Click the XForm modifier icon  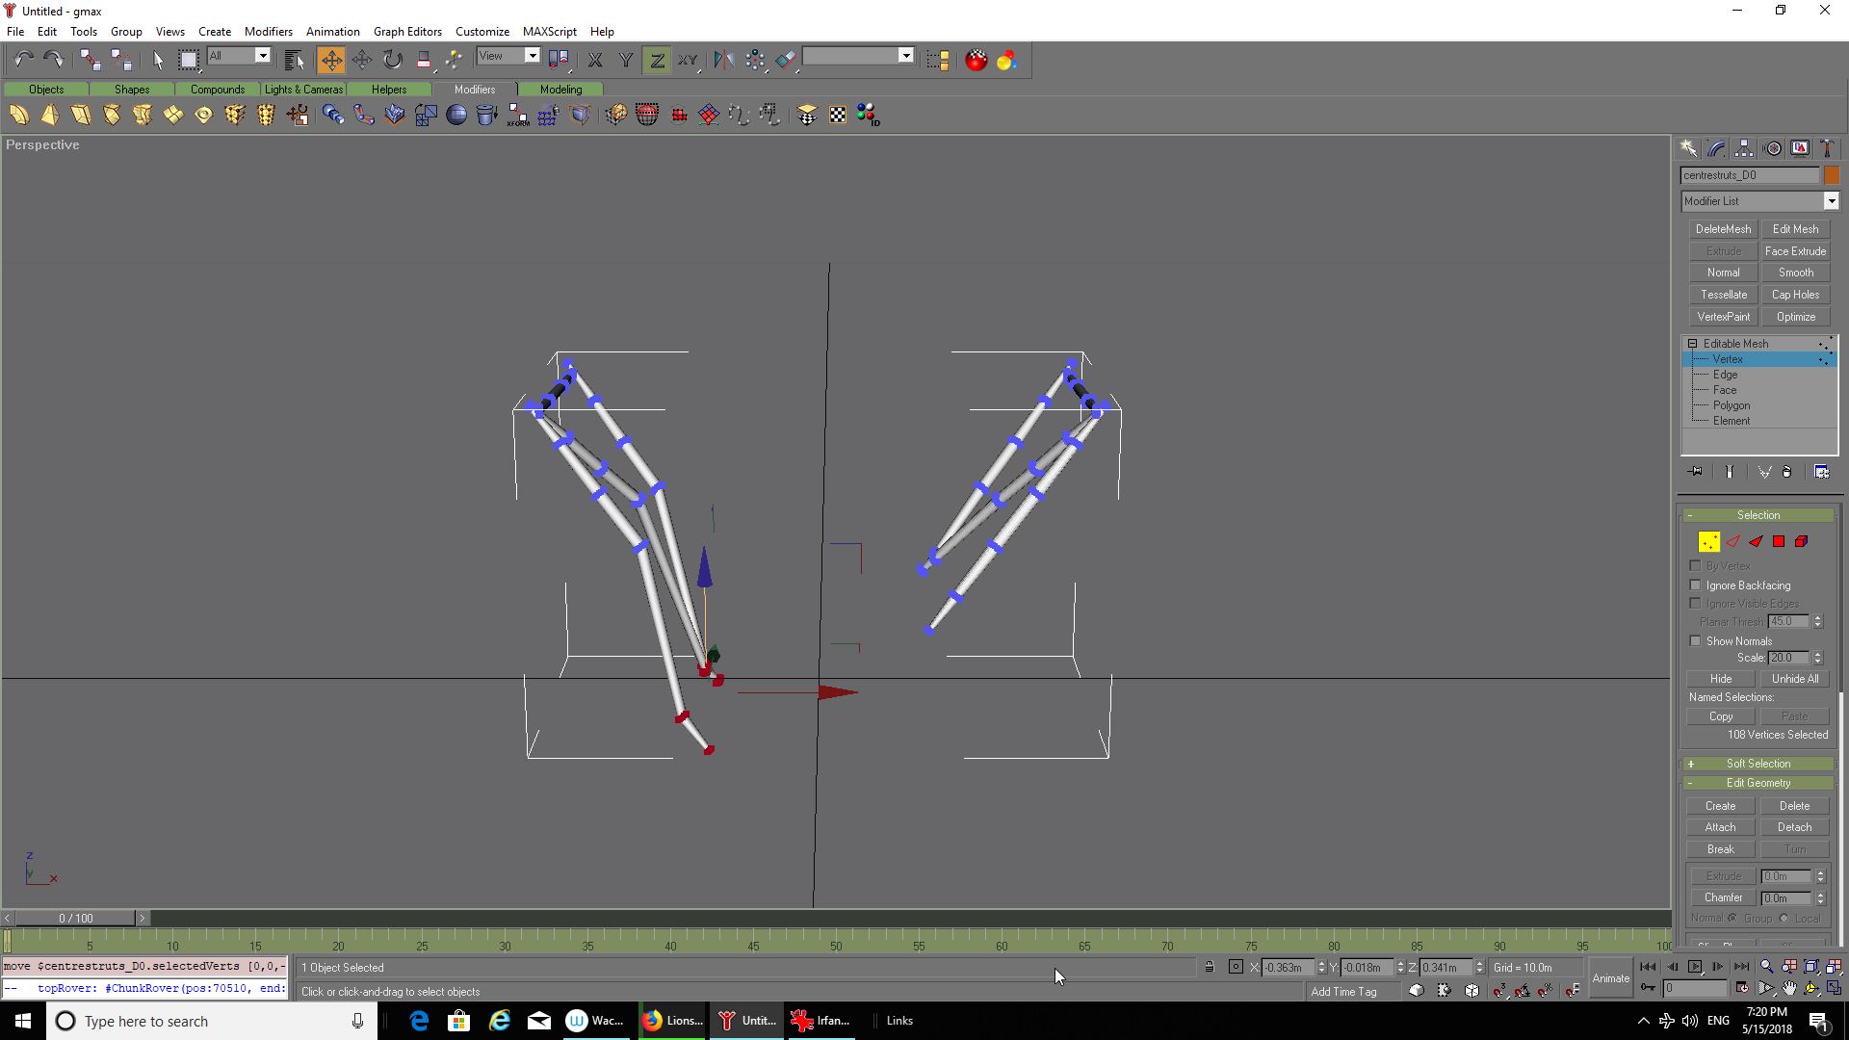[518, 116]
